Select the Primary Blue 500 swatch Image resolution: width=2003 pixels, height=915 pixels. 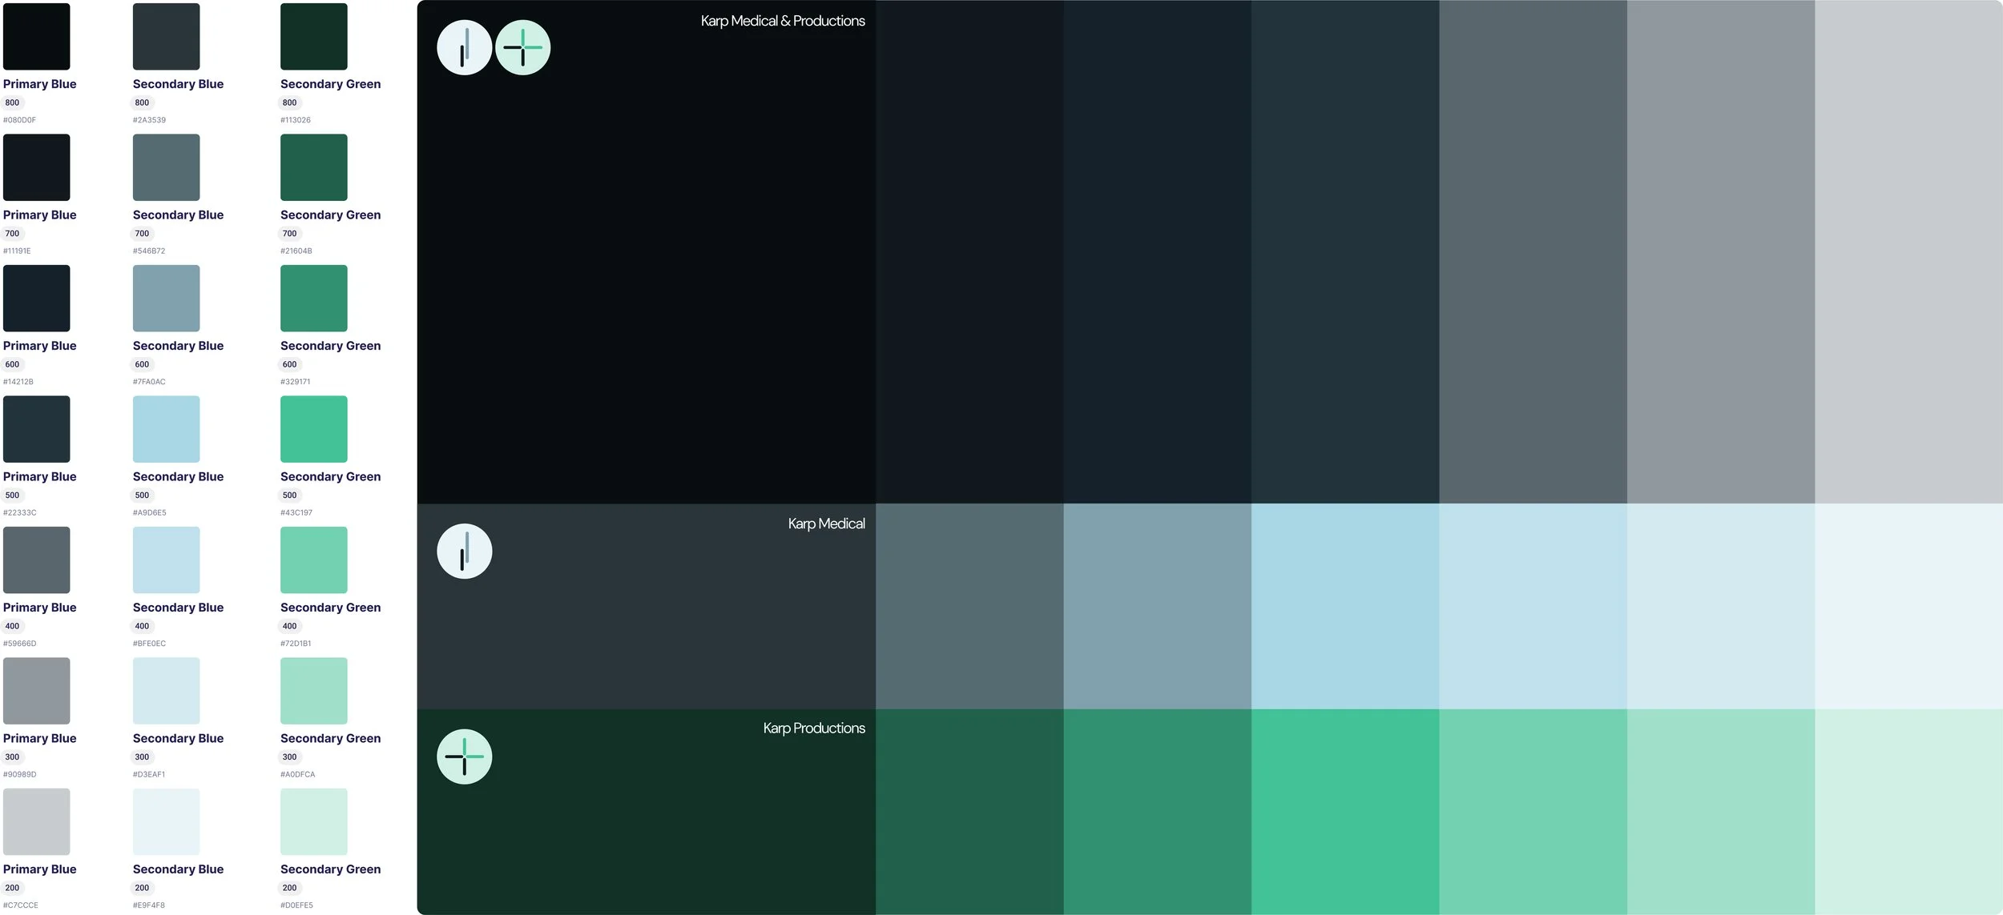pyautogui.click(x=36, y=428)
